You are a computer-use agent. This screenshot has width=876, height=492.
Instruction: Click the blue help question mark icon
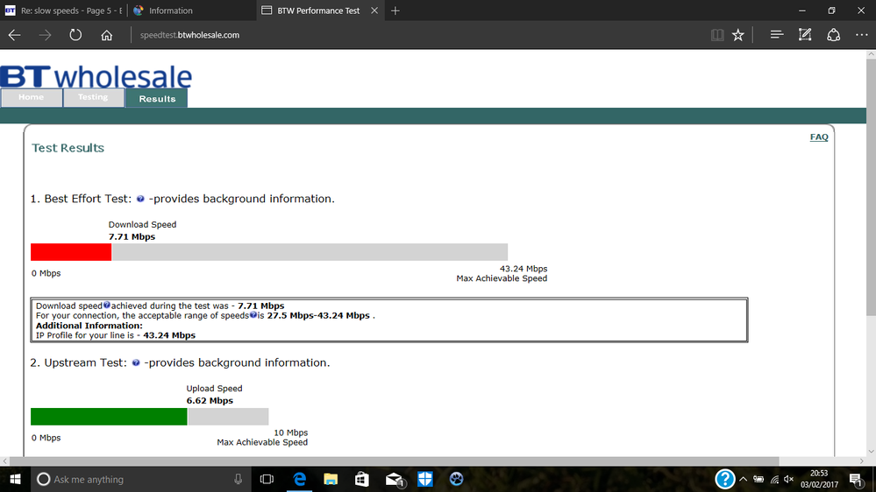724,479
